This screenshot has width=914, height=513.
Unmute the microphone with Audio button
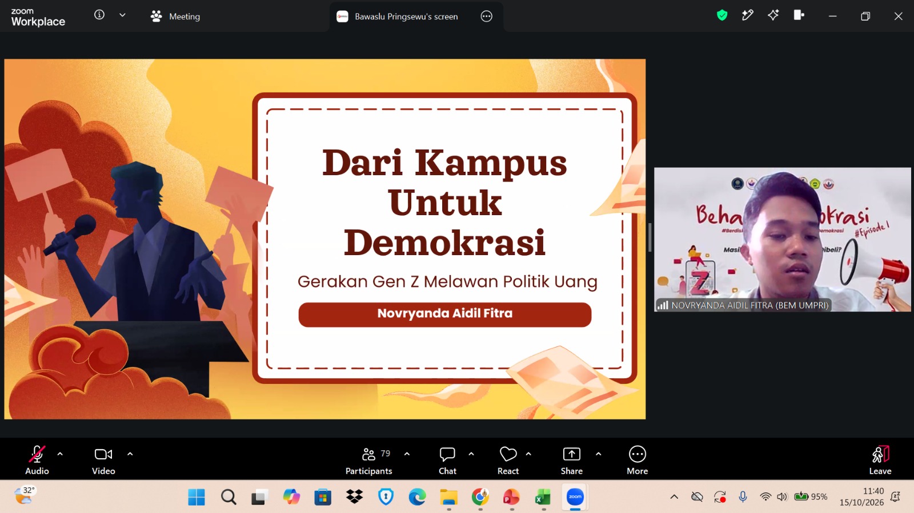(37, 460)
